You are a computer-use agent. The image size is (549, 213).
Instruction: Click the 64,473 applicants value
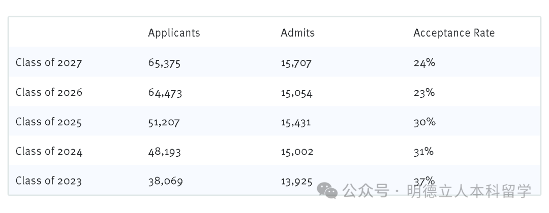tap(165, 93)
